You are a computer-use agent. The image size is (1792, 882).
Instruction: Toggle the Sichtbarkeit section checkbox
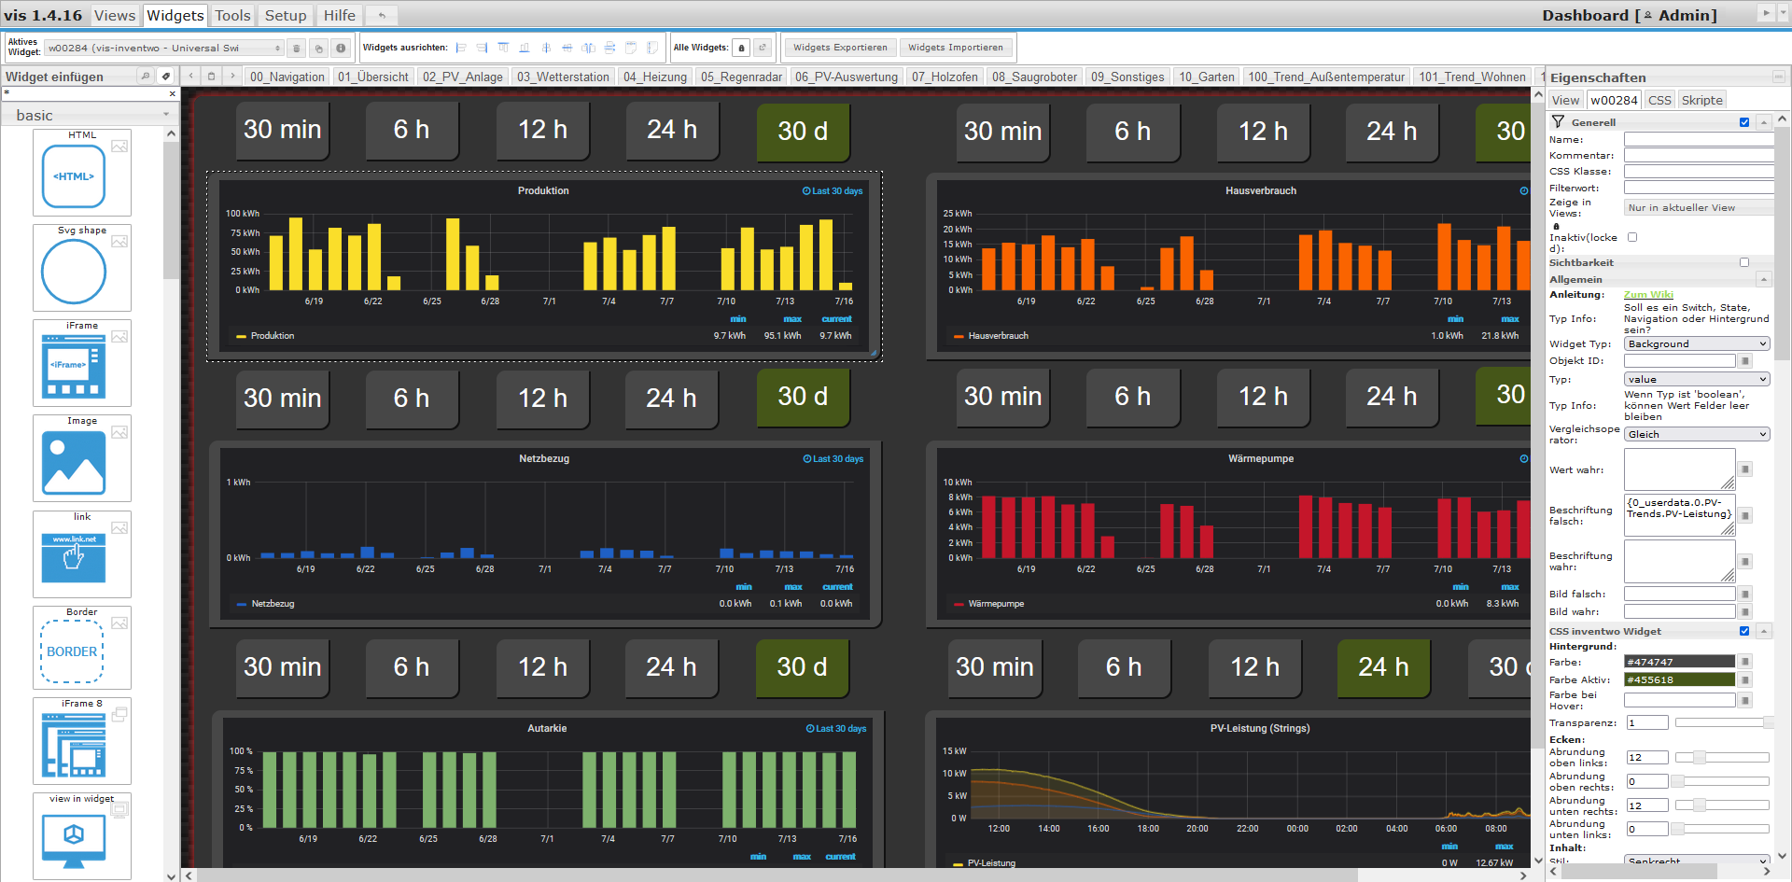click(1744, 262)
